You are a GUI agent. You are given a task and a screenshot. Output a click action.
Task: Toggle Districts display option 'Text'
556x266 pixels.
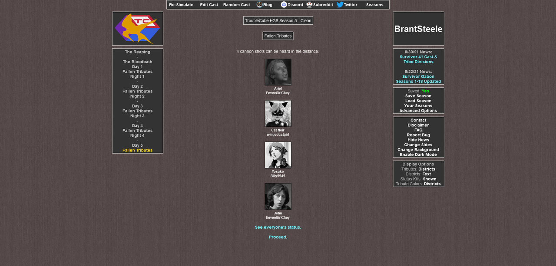coord(427,174)
